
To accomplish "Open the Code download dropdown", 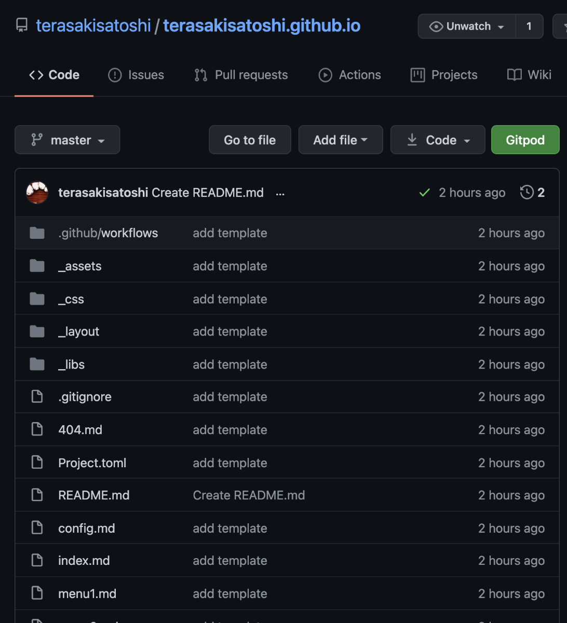I will (438, 140).
